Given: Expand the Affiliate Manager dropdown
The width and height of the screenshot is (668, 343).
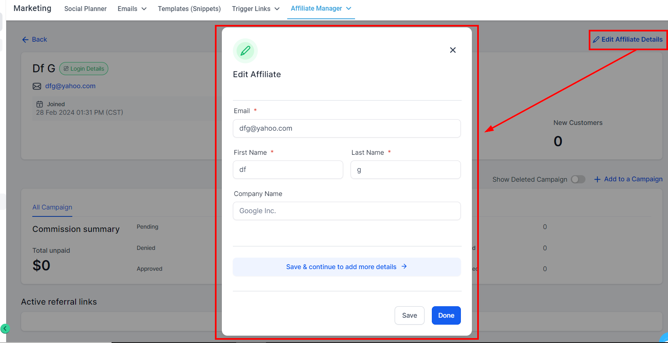Looking at the screenshot, I should (321, 9).
